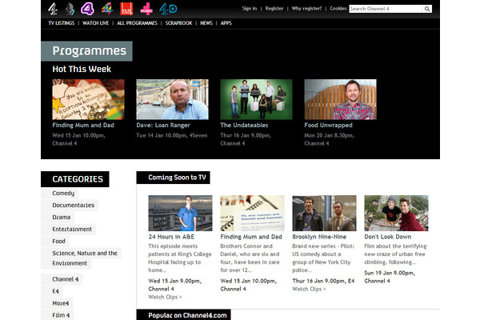
Task: Select Science, Nature and the Environment category
Action: click(x=85, y=258)
